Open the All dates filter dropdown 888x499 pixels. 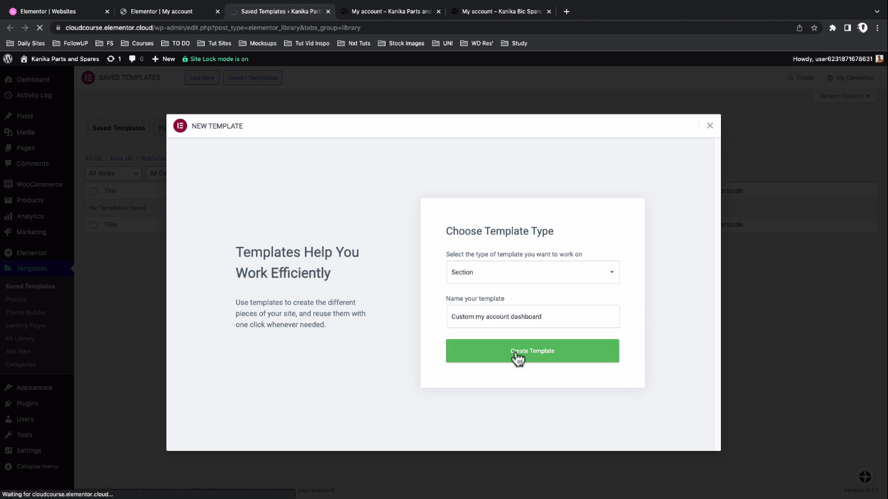(x=113, y=173)
